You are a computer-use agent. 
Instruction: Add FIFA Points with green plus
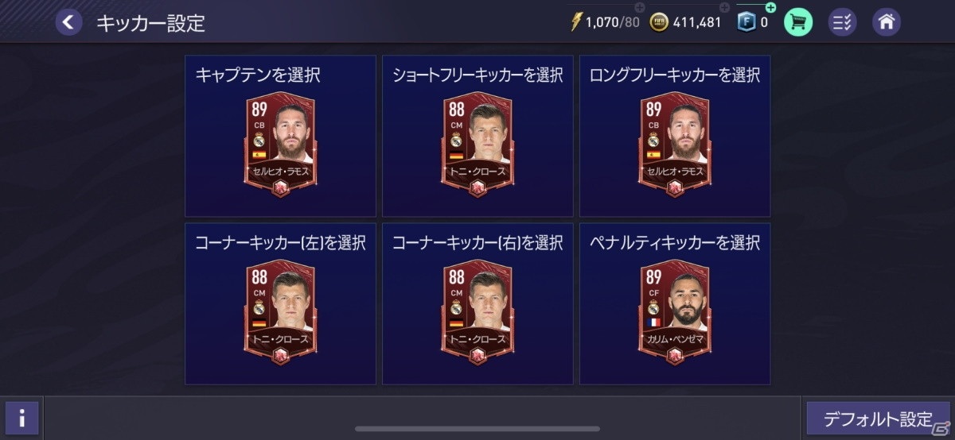[770, 7]
